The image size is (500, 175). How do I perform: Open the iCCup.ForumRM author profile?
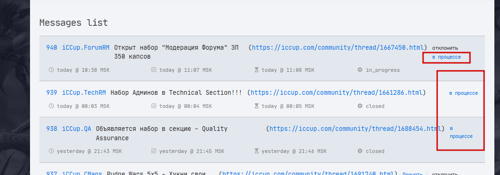pyautogui.click(x=86, y=47)
